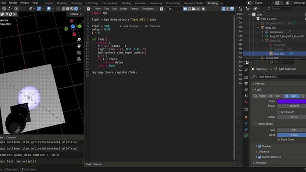The height and width of the screenshot is (172, 306).
Task: Toggle line numbers display in text editor
Action: tap(223, 9)
